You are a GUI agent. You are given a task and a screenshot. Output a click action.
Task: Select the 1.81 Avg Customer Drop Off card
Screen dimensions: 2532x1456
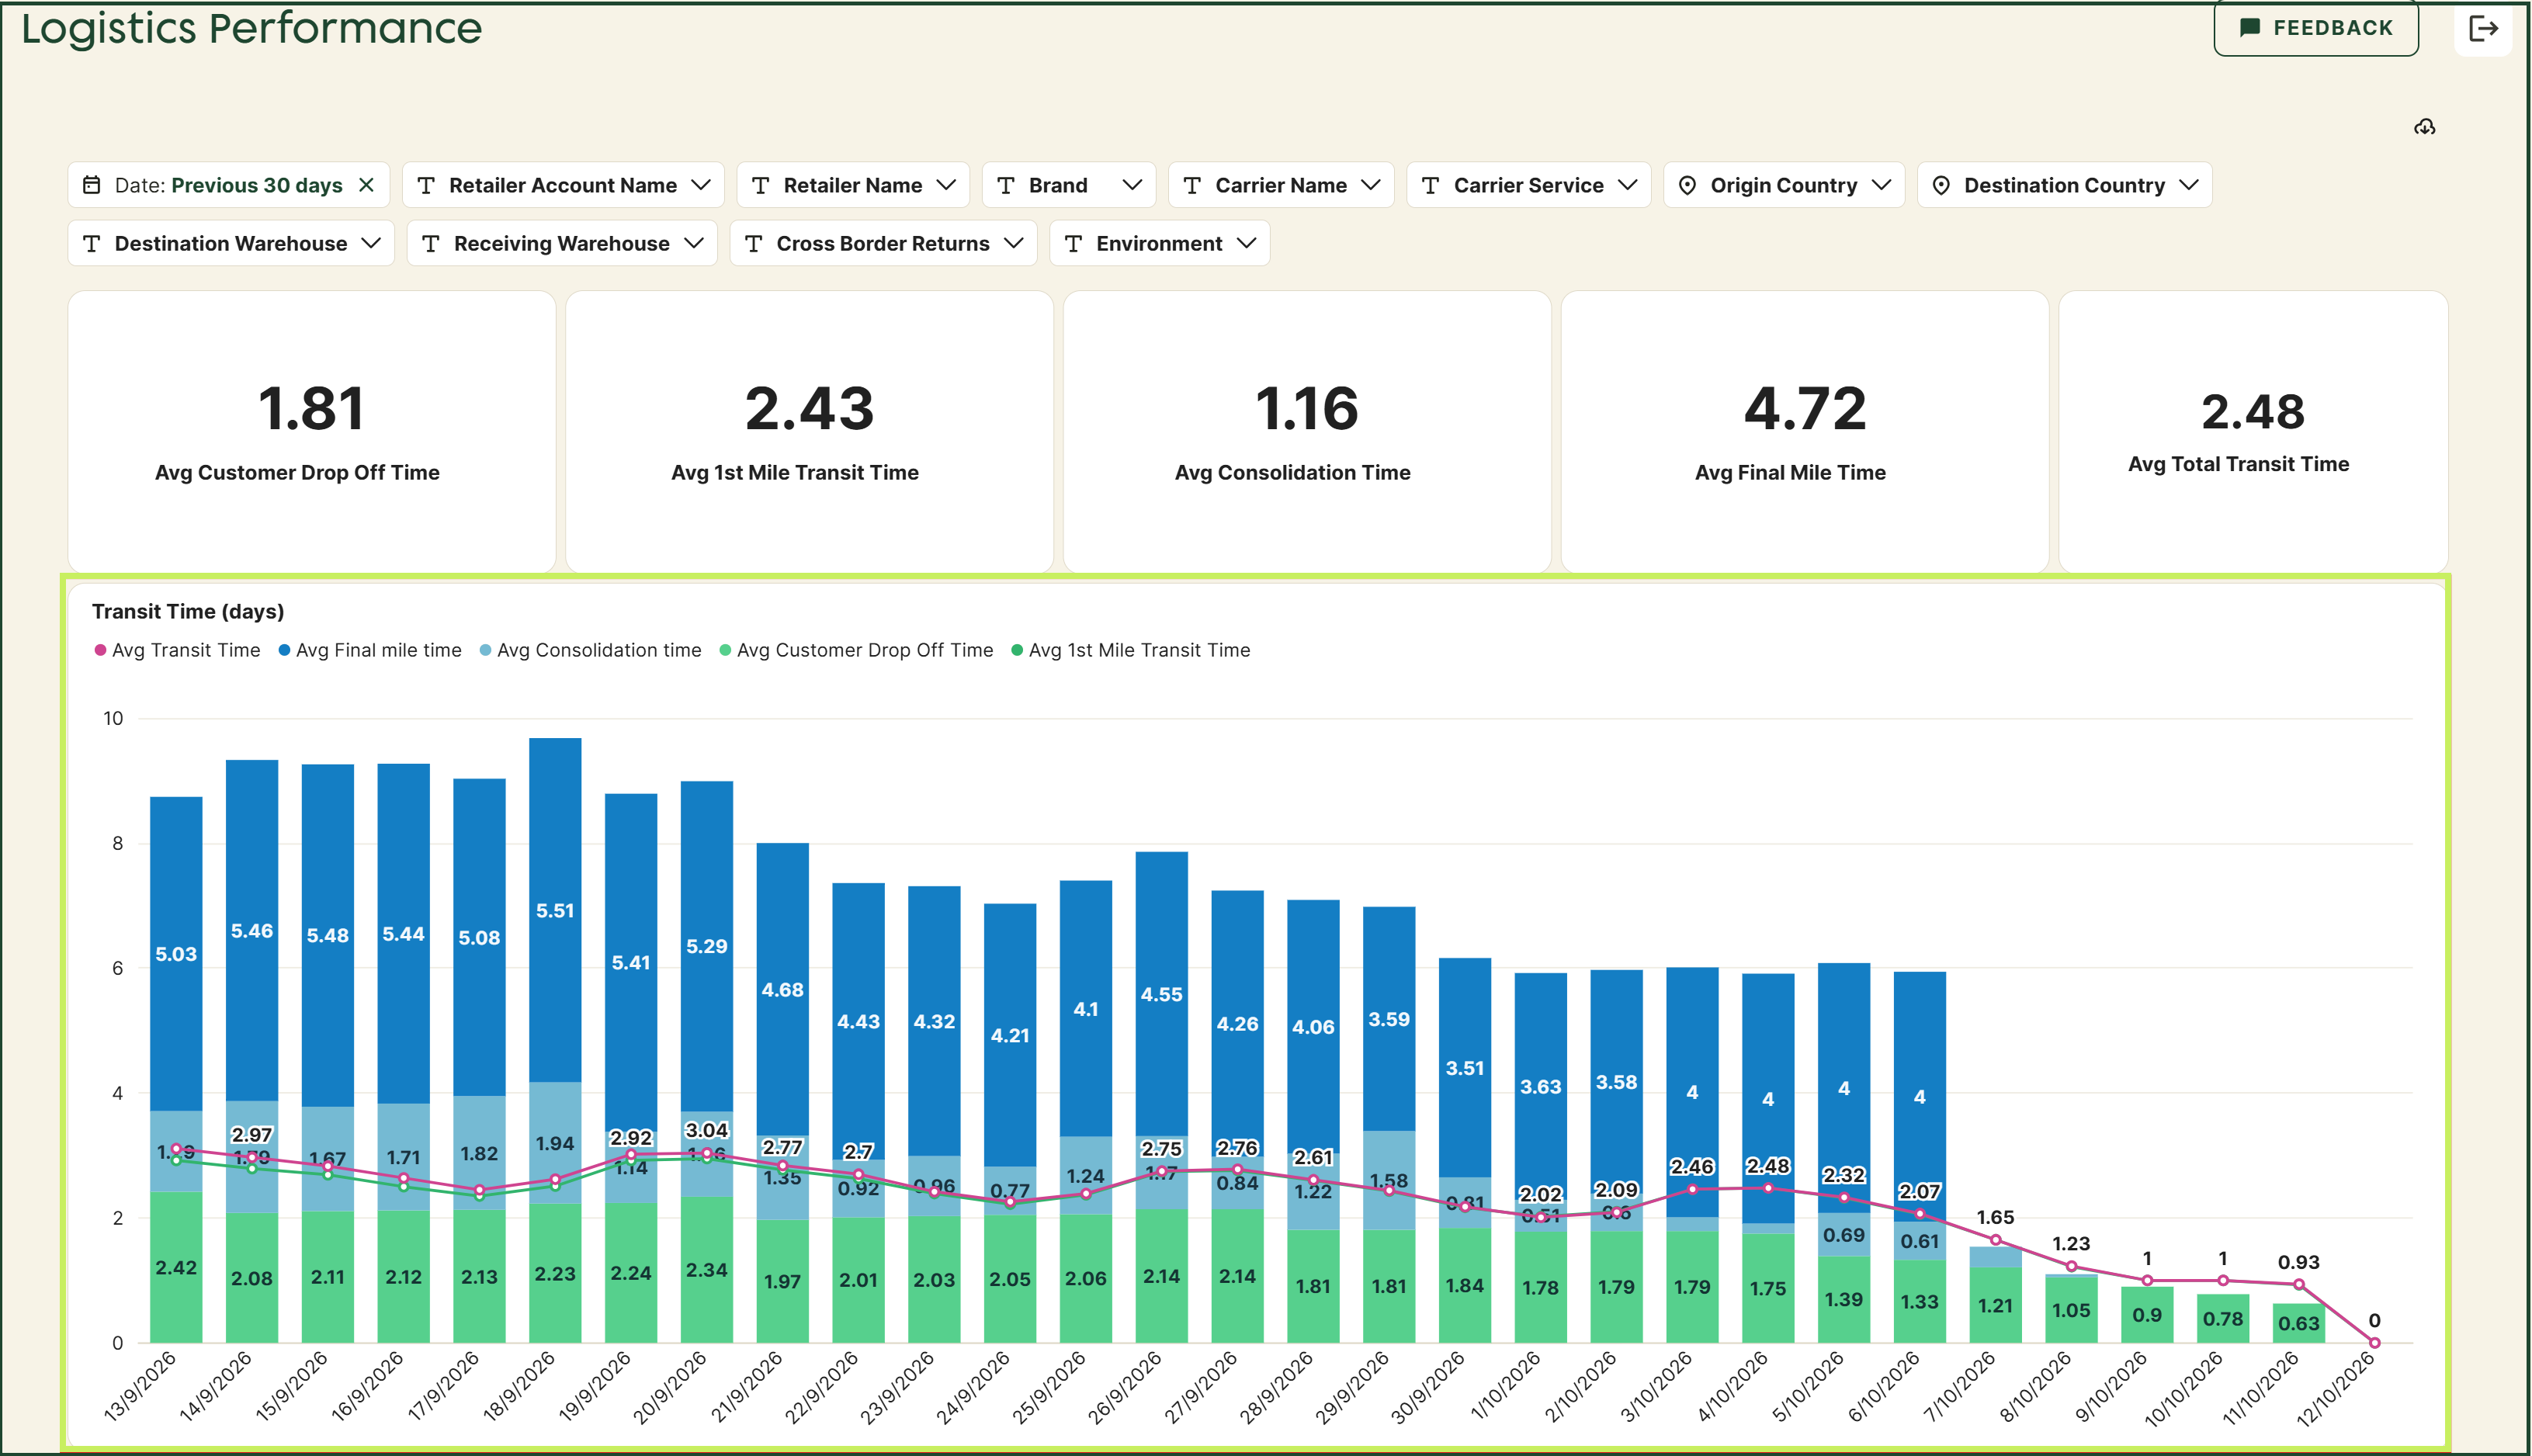click(x=311, y=432)
